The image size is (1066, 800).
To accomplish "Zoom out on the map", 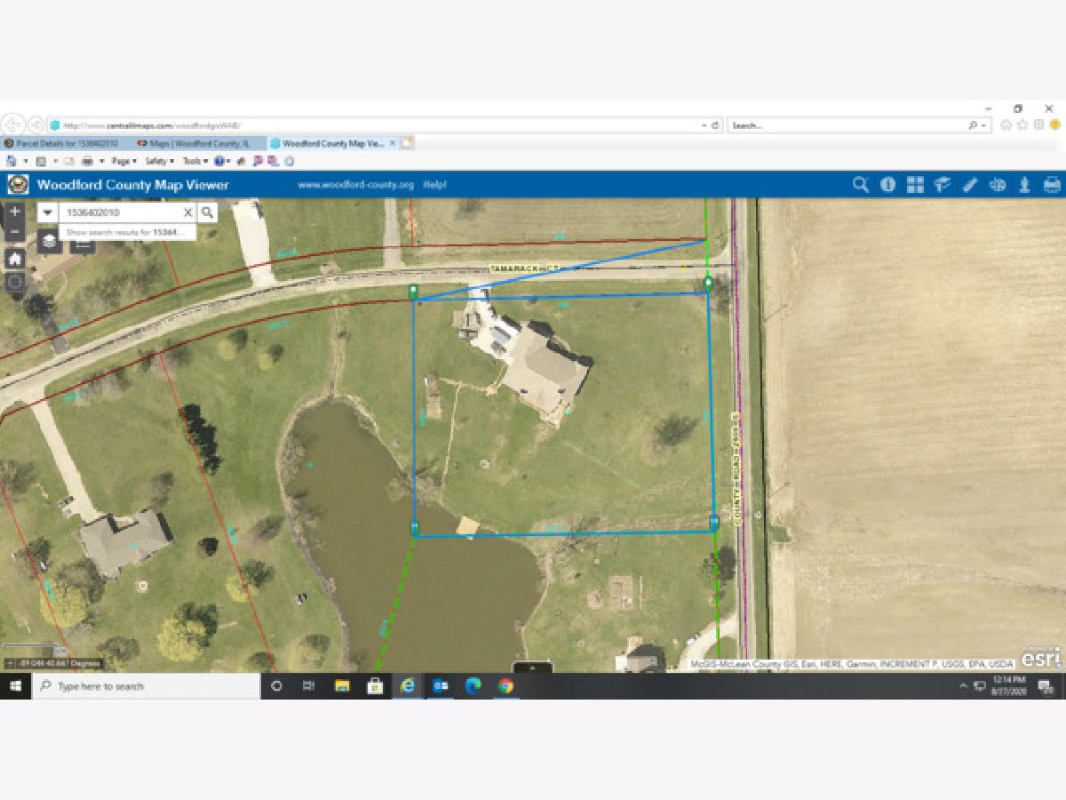I will point(14,233).
